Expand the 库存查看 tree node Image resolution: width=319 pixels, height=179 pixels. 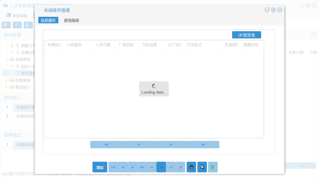(x=12, y=73)
